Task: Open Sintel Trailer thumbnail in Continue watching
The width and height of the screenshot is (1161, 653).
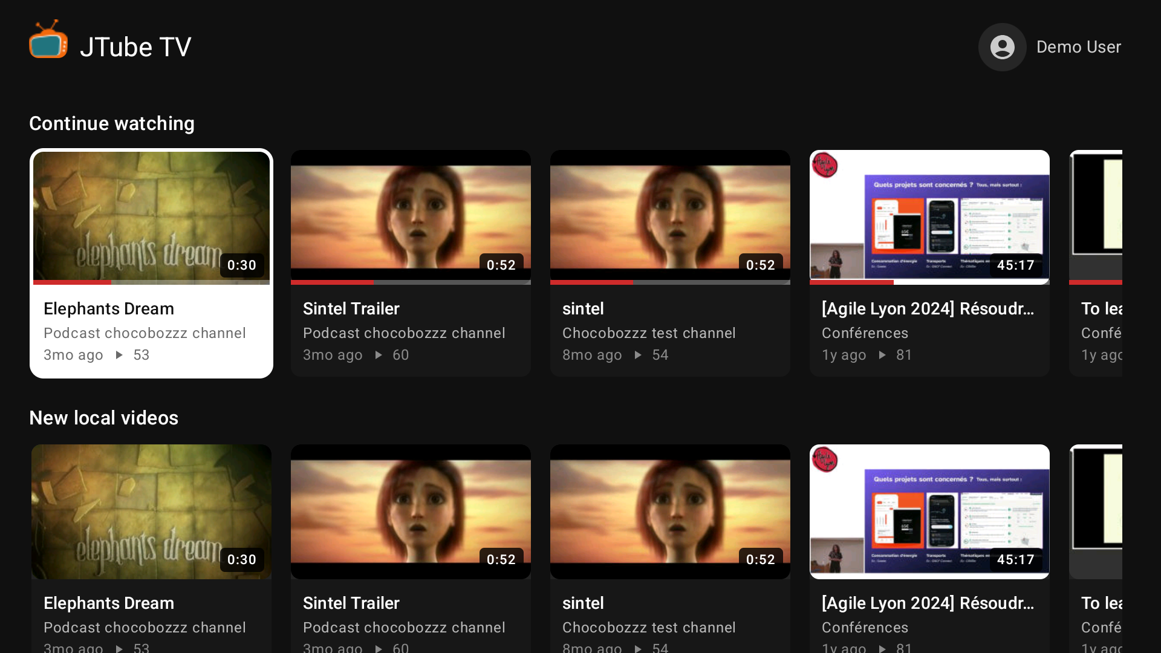Action: 411,216
